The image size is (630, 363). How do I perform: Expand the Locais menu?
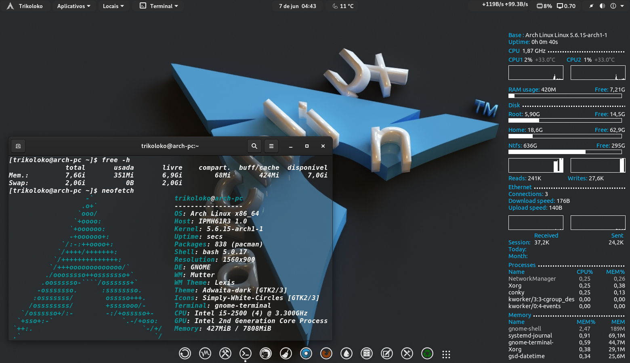coord(113,6)
